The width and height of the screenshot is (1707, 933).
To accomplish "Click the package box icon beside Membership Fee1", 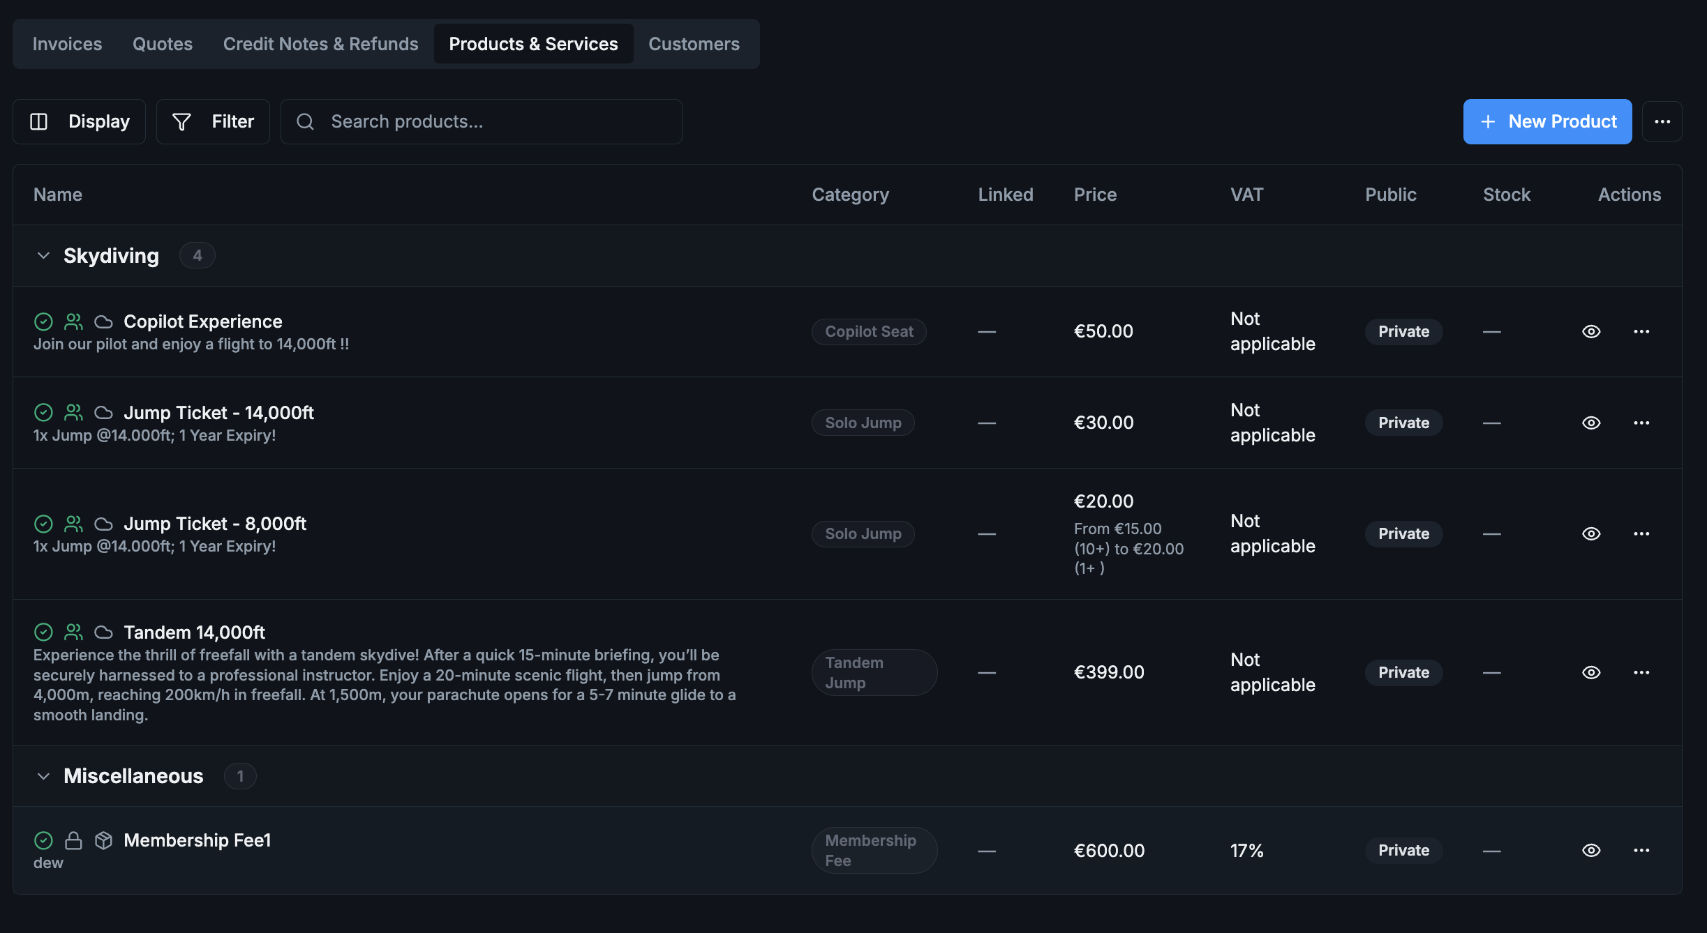I will (103, 840).
